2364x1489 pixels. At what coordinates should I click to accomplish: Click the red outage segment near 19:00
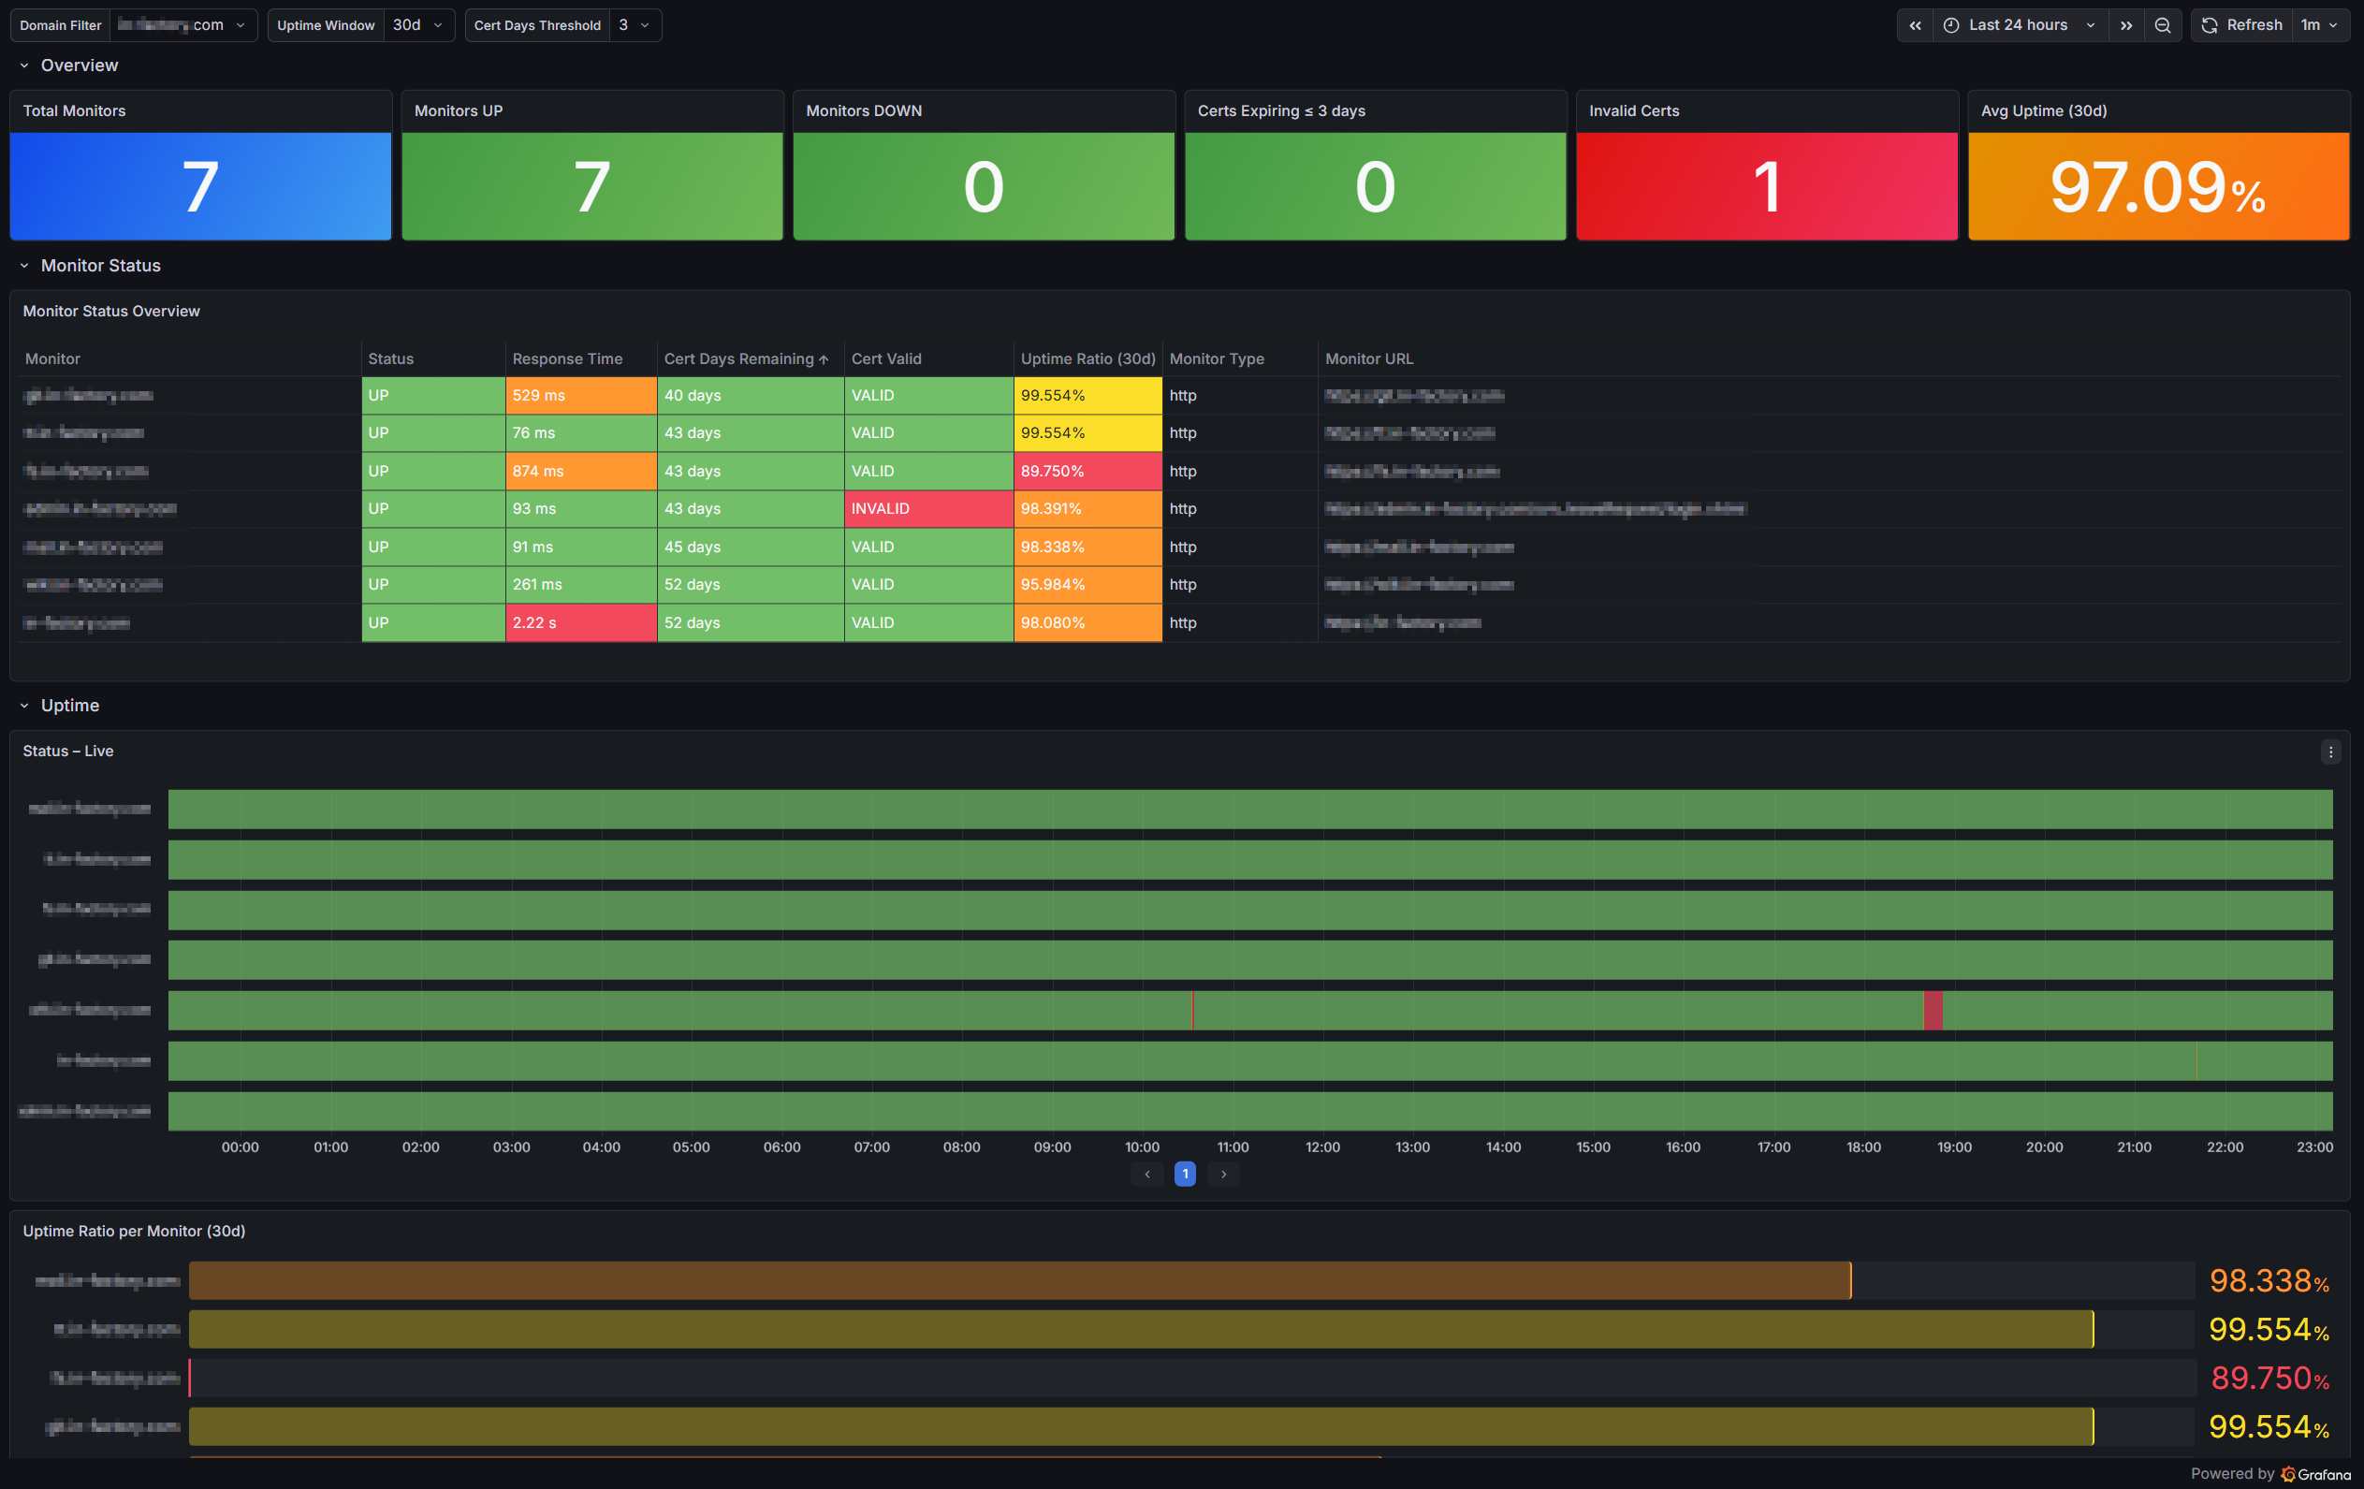point(1932,1011)
